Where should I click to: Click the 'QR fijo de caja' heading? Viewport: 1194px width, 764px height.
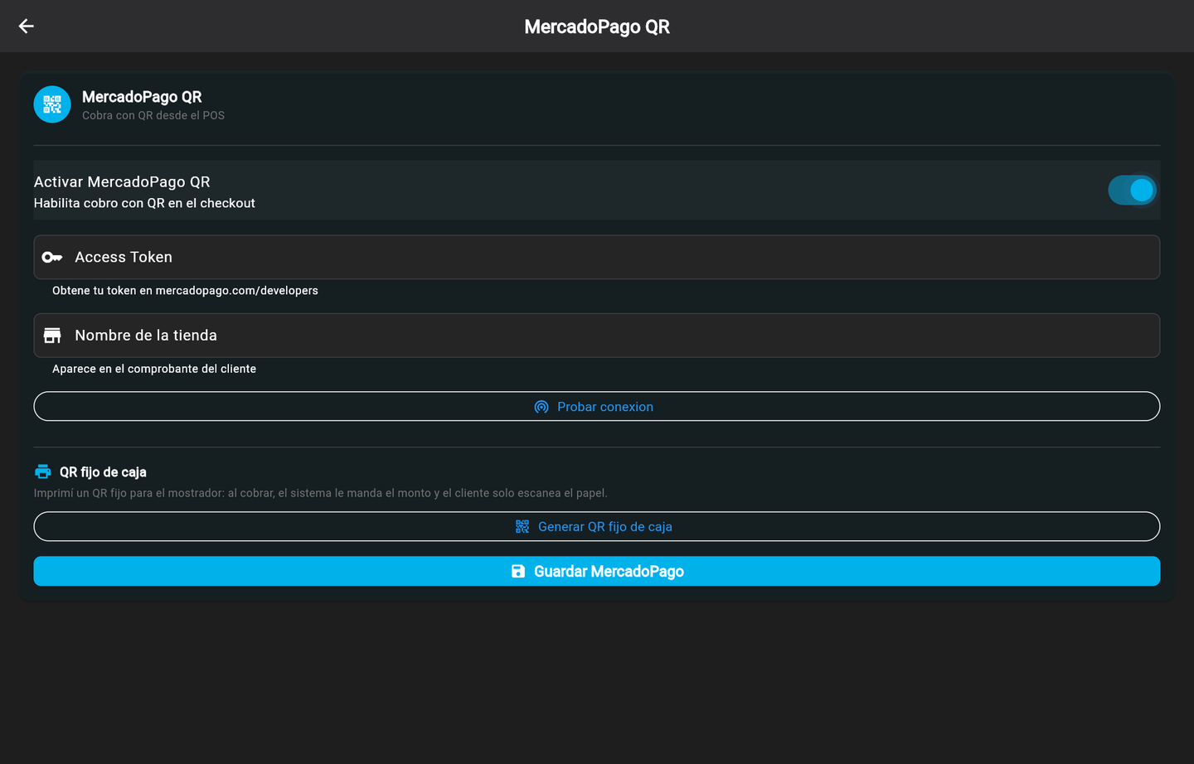click(103, 472)
